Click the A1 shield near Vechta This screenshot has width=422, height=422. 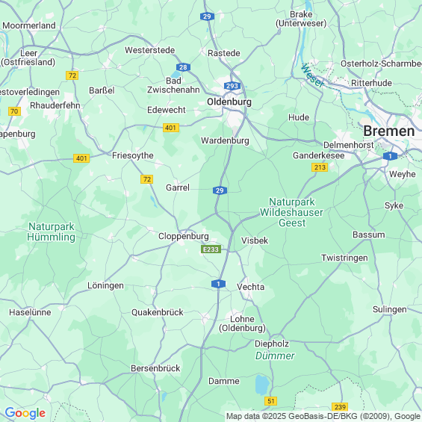pos(218,284)
